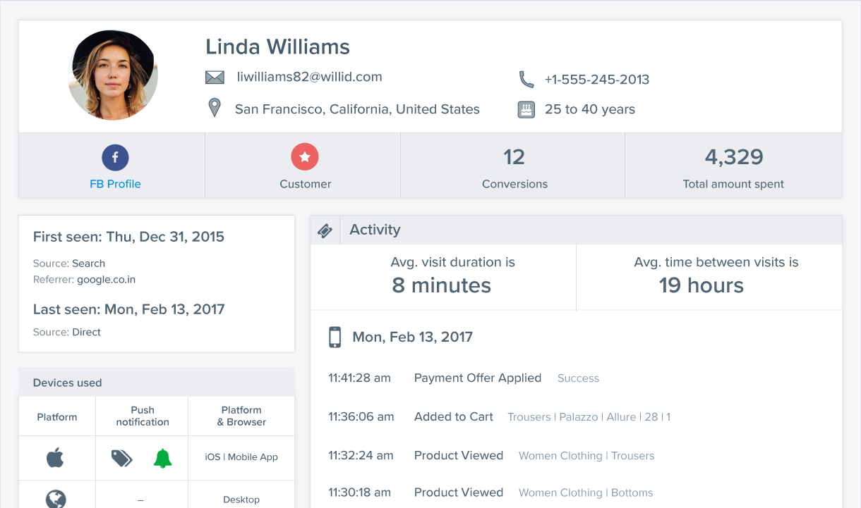The height and width of the screenshot is (508, 861).
Task: Click the location pin icon
Action: [x=214, y=109]
